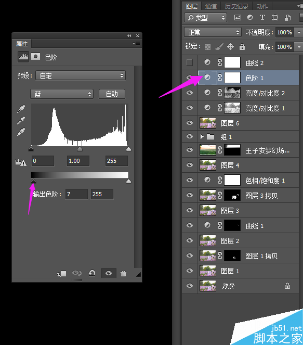Click the midtone input field 1.00
The width and height of the screenshot is (303, 345).
[78, 161]
